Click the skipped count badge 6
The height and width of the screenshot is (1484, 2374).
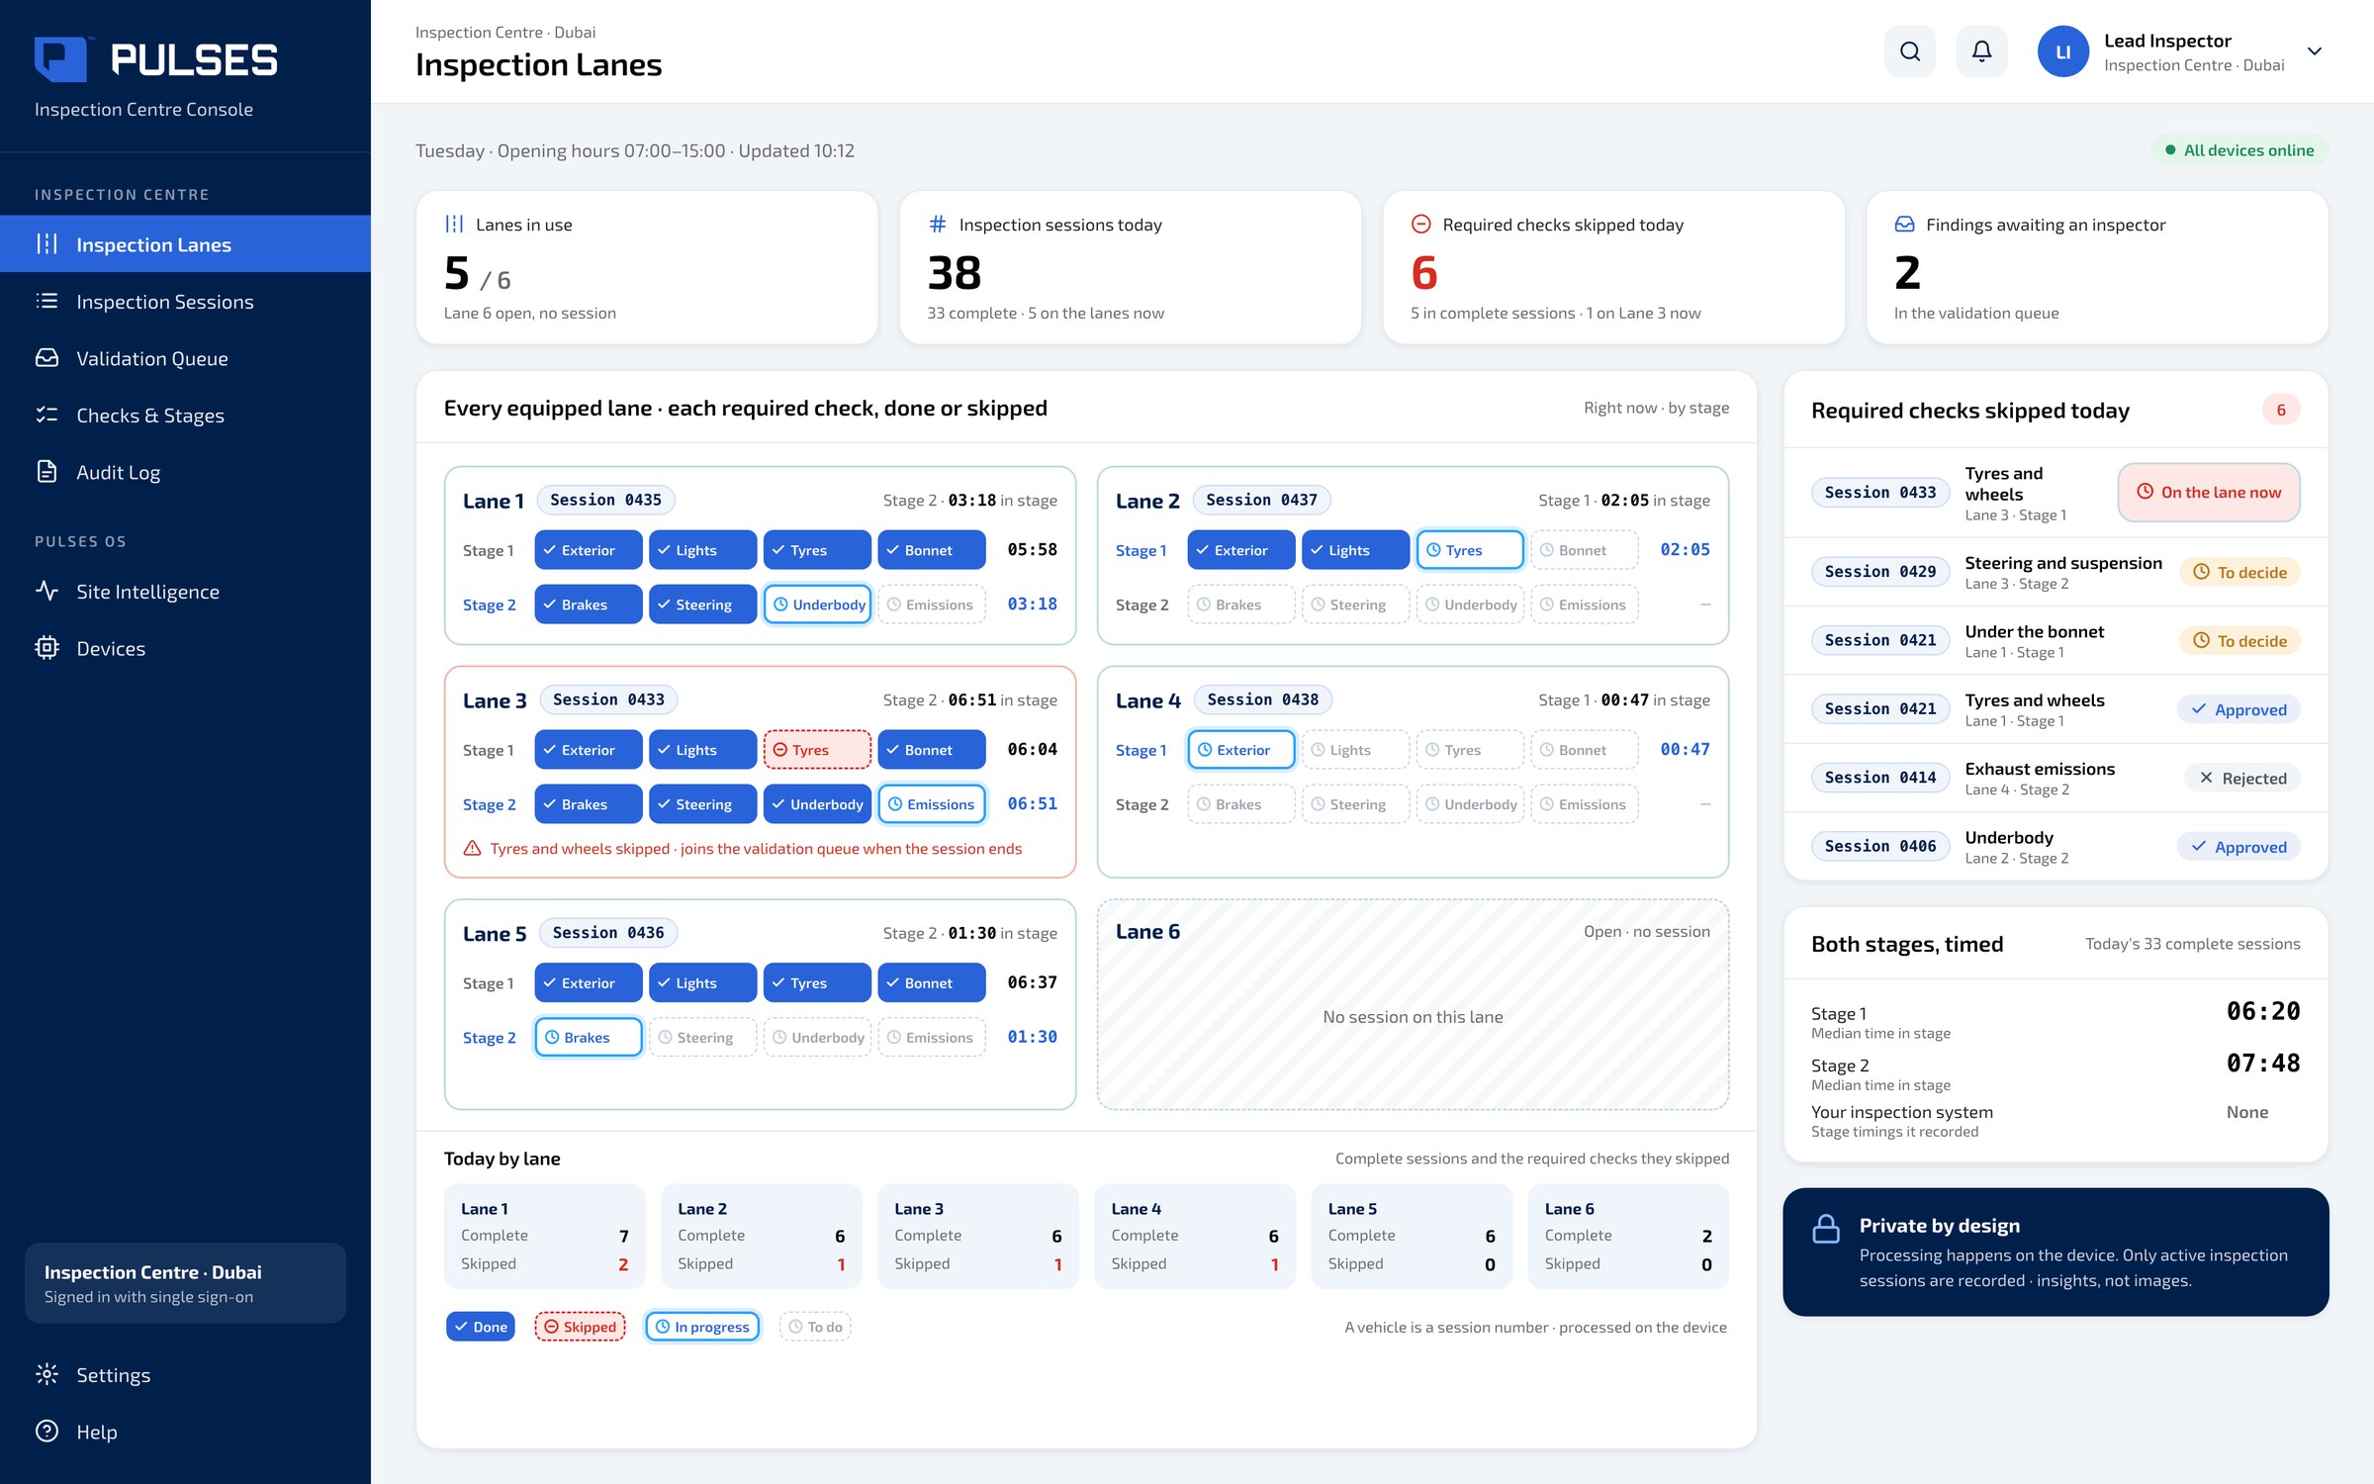(x=2281, y=410)
